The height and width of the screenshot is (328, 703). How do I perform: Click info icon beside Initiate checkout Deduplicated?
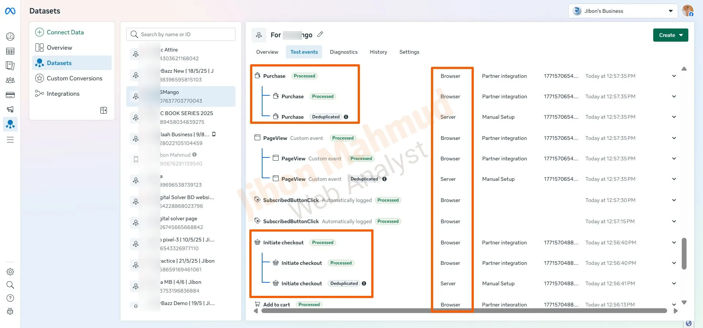364,283
